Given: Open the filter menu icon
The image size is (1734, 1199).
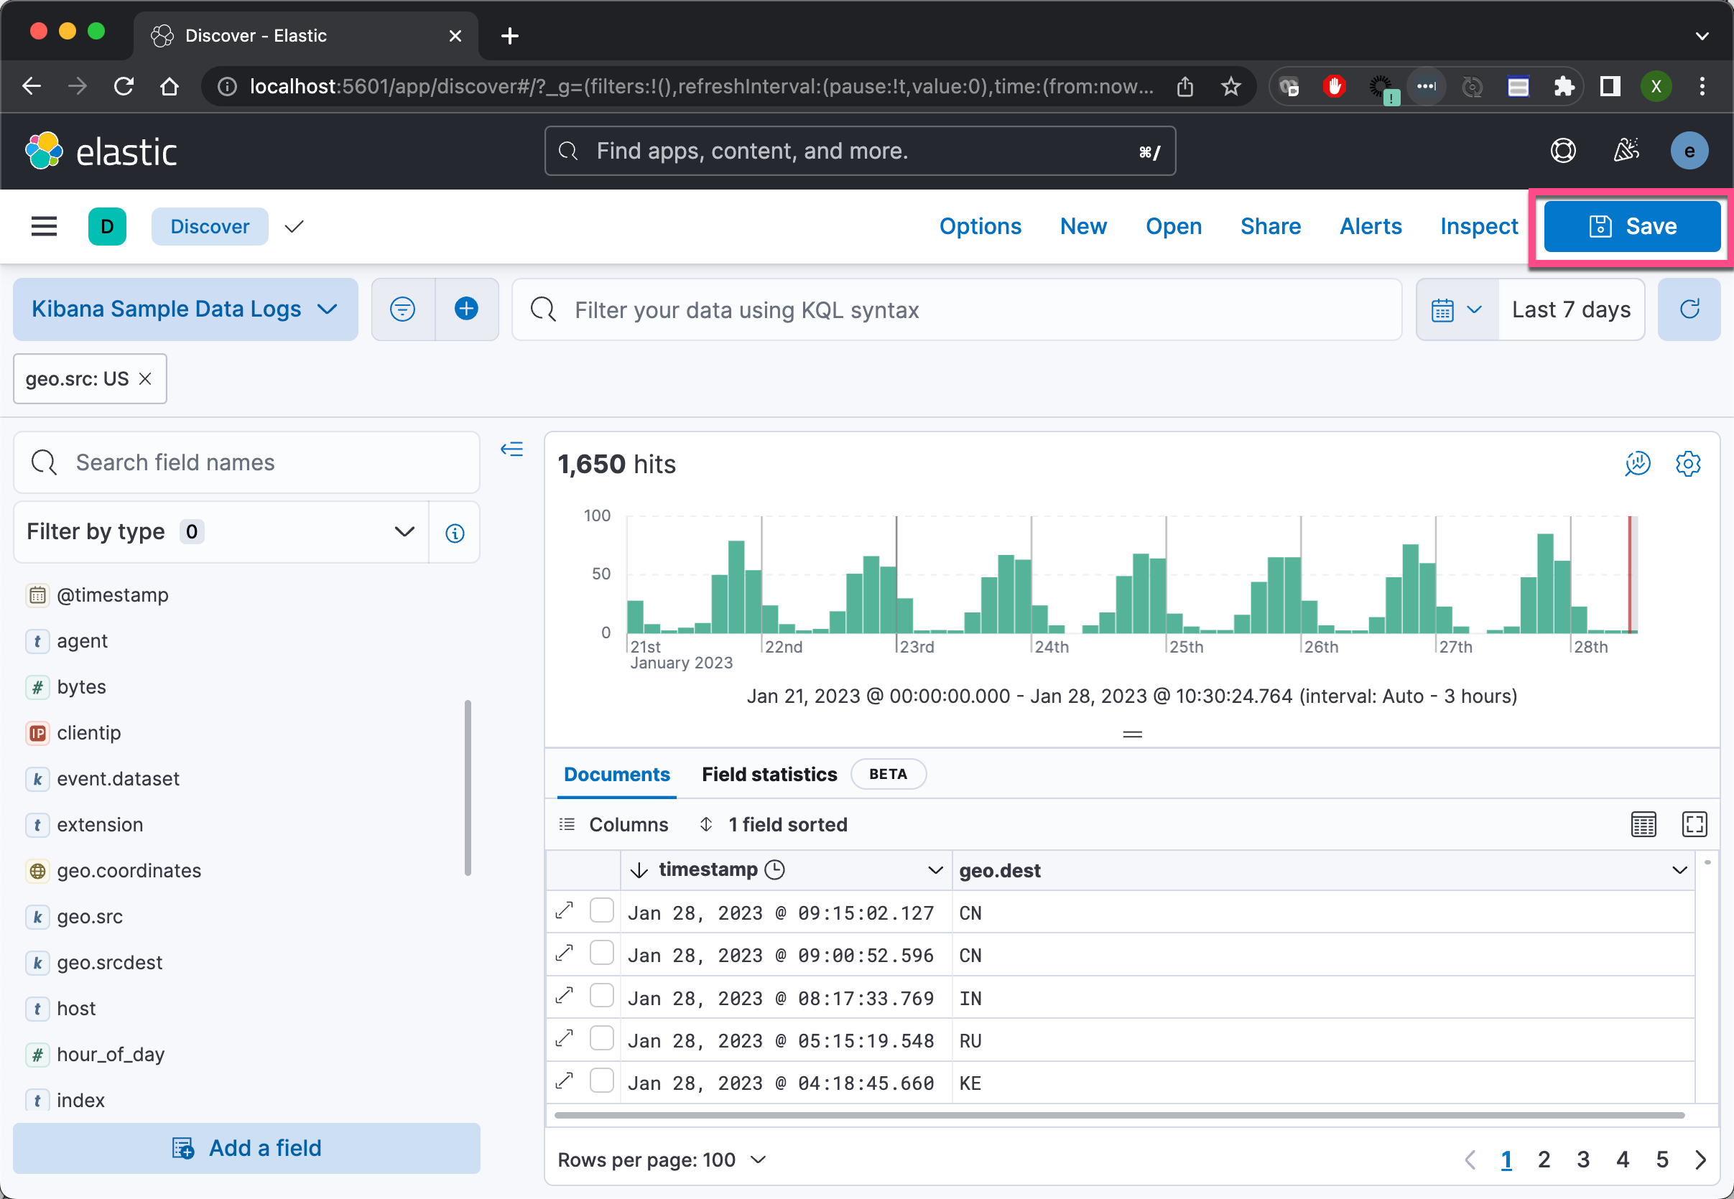Looking at the screenshot, I should coord(403,309).
